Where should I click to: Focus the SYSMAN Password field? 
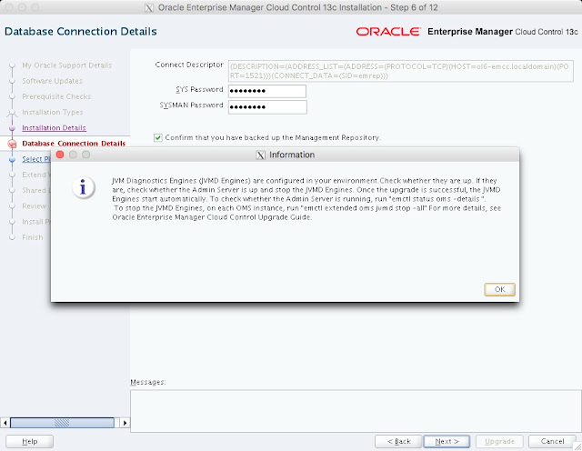click(x=267, y=107)
